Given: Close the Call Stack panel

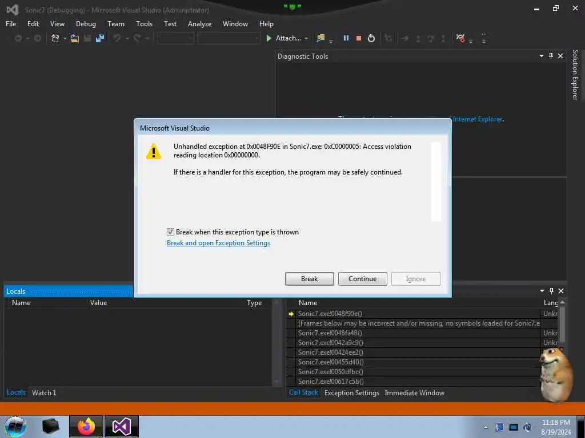Looking at the screenshot, I should click(561, 291).
